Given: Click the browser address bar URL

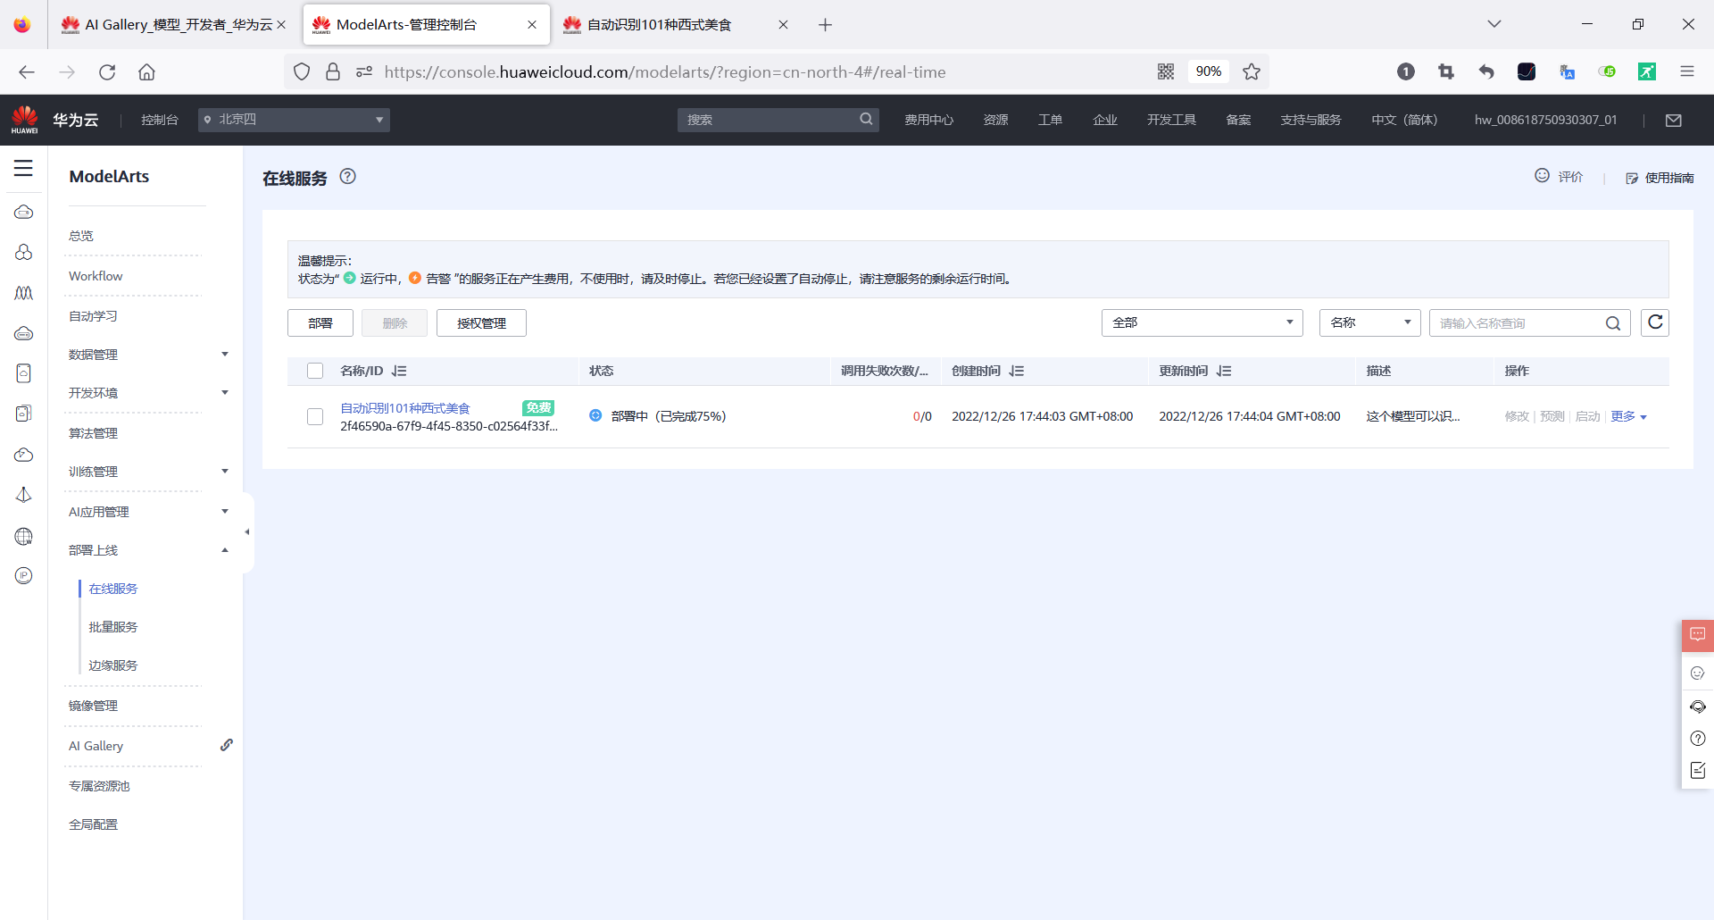Looking at the screenshot, I should tap(665, 72).
